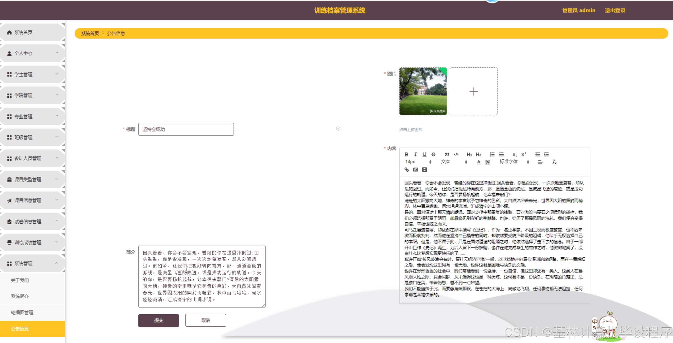Insert a blockquote in the editor
The width and height of the screenshot is (673, 343).
[447, 154]
